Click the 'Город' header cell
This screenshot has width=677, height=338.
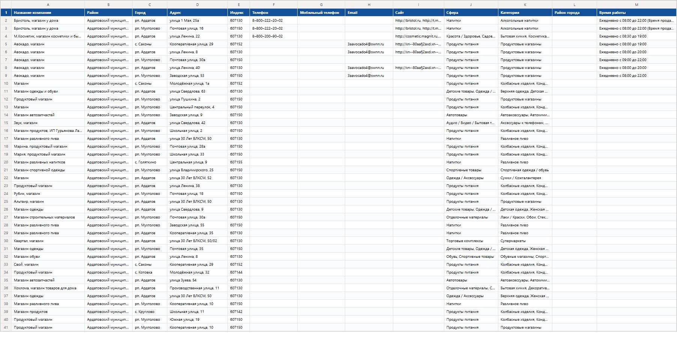tap(150, 13)
